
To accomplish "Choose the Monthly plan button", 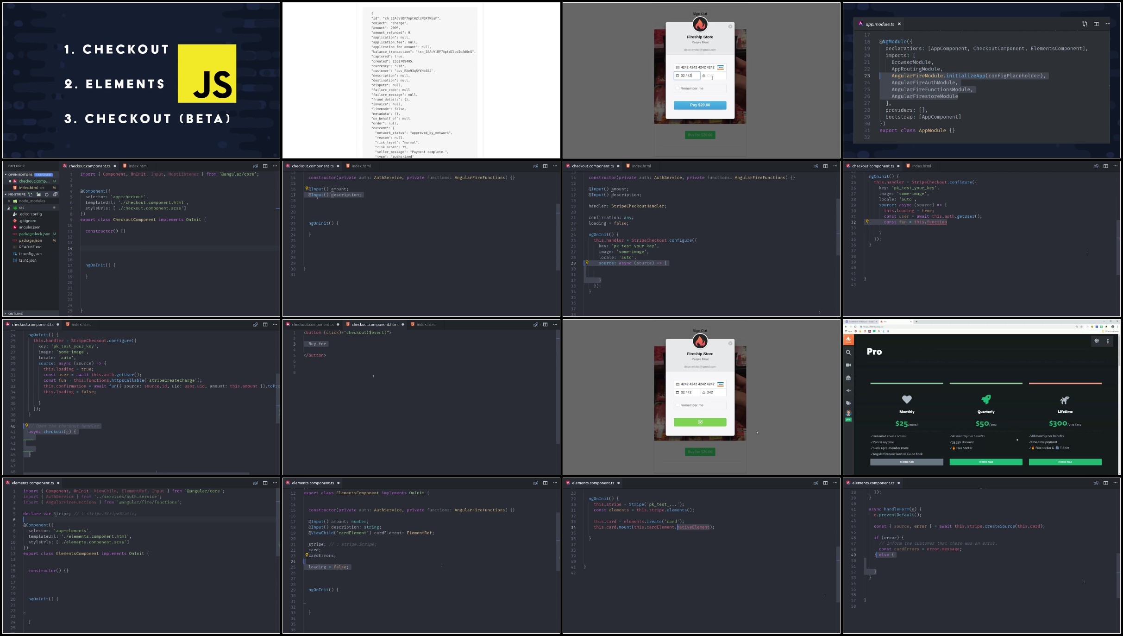I will [x=906, y=462].
